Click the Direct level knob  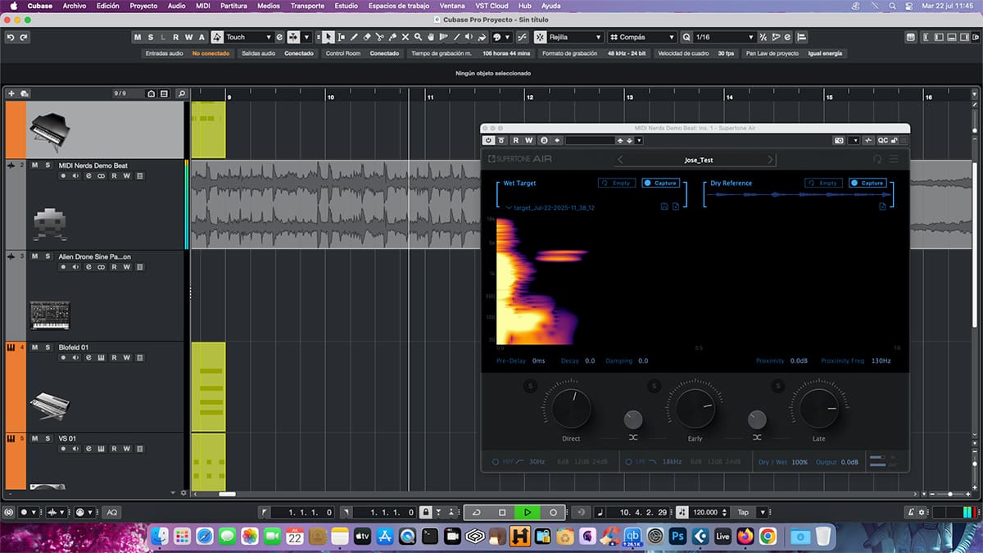(571, 409)
